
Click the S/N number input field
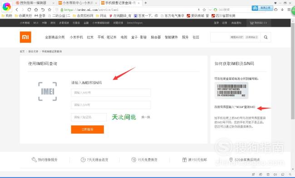(111, 105)
